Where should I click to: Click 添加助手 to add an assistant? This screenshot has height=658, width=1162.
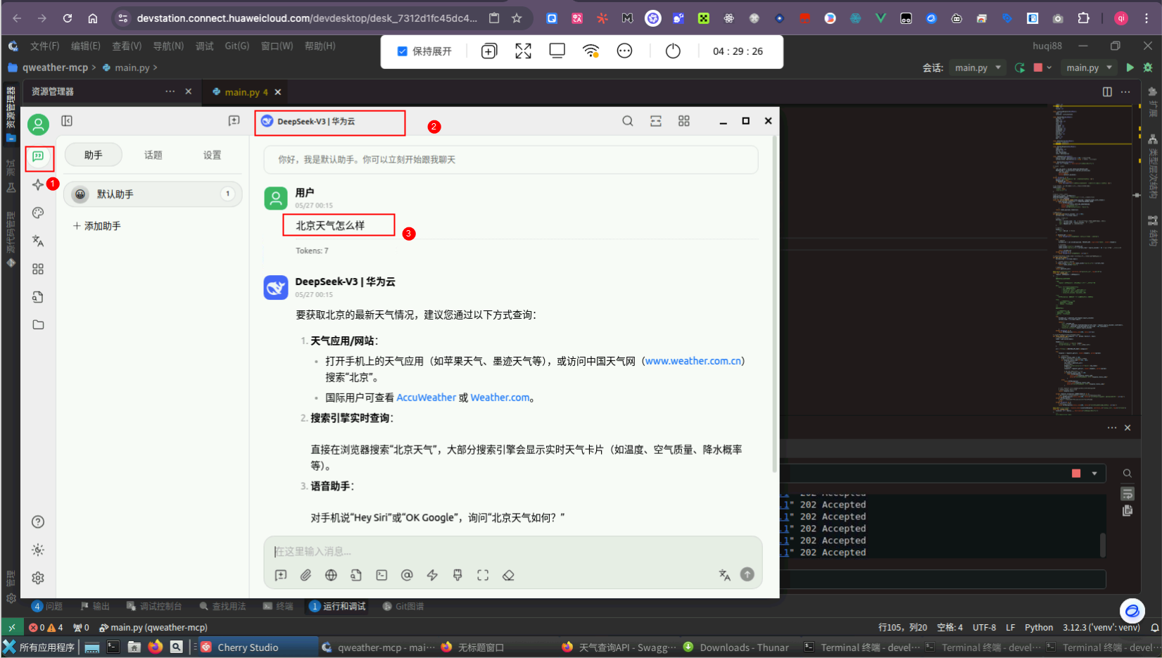tap(97, 226)
